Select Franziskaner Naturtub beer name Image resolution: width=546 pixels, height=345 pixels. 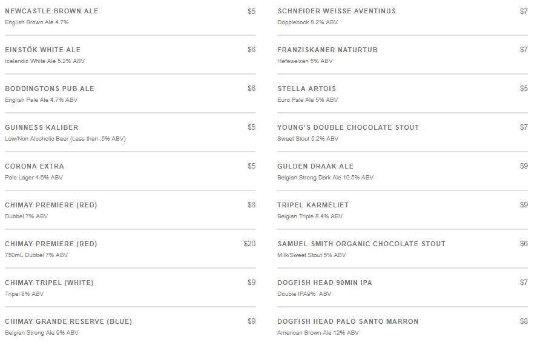[x=327, y=50]
